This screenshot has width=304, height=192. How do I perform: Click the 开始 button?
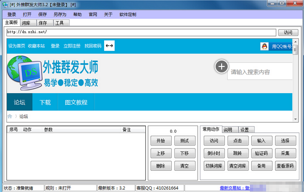161,141
